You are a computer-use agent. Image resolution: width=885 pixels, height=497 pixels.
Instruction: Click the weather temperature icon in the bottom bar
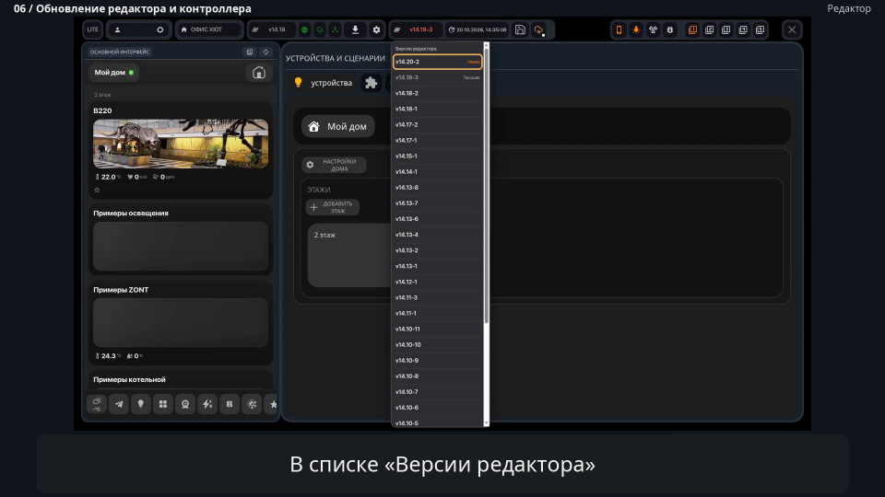click(97, 404)
